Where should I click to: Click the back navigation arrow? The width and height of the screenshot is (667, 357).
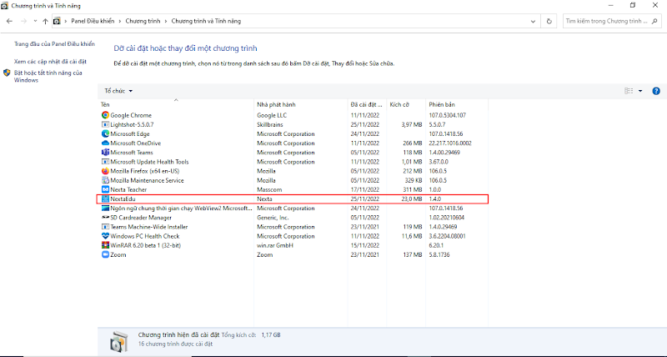tap(11, 20)
